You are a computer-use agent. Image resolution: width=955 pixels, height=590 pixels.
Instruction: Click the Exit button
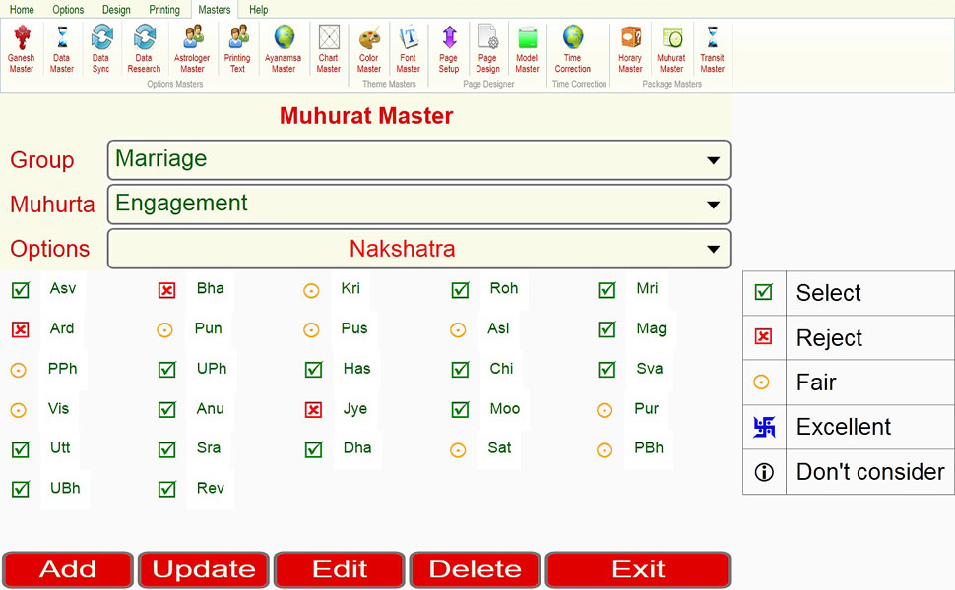tap(638, 570)
